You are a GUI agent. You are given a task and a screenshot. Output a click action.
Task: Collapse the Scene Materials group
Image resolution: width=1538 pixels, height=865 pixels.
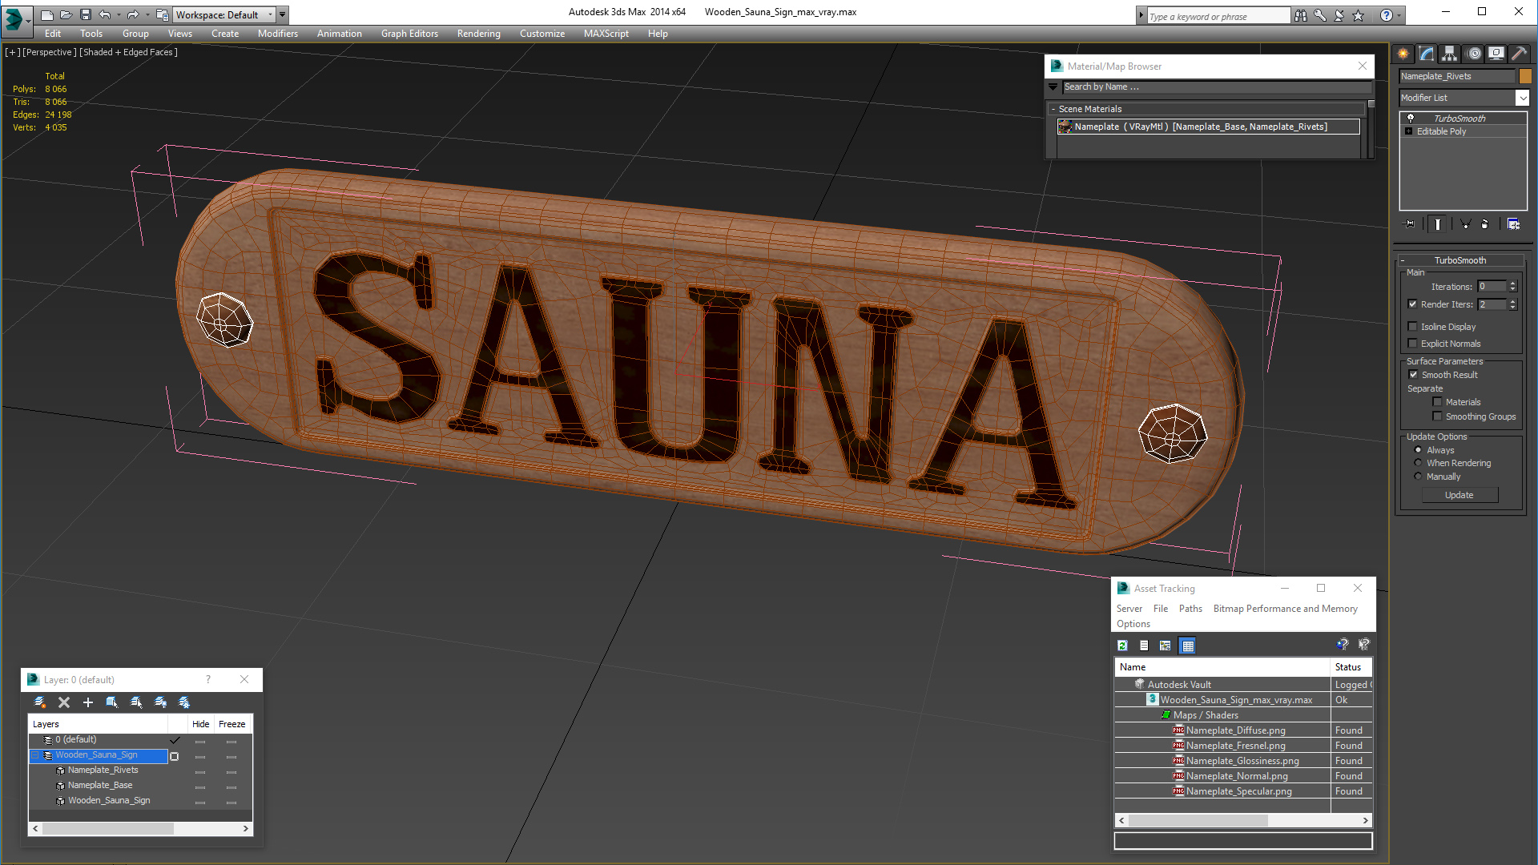point(1053,109)
